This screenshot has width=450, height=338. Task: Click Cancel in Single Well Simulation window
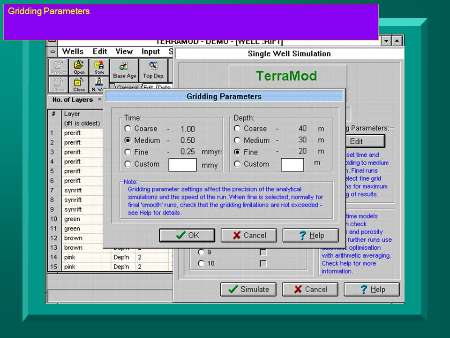click(310, 290)
